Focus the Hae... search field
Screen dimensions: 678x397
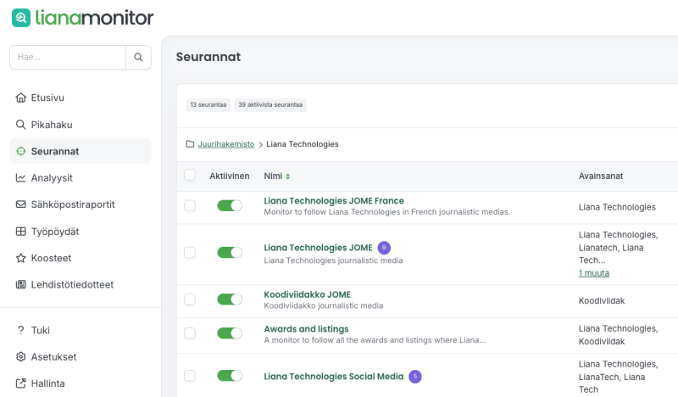(x=68, y=57)
